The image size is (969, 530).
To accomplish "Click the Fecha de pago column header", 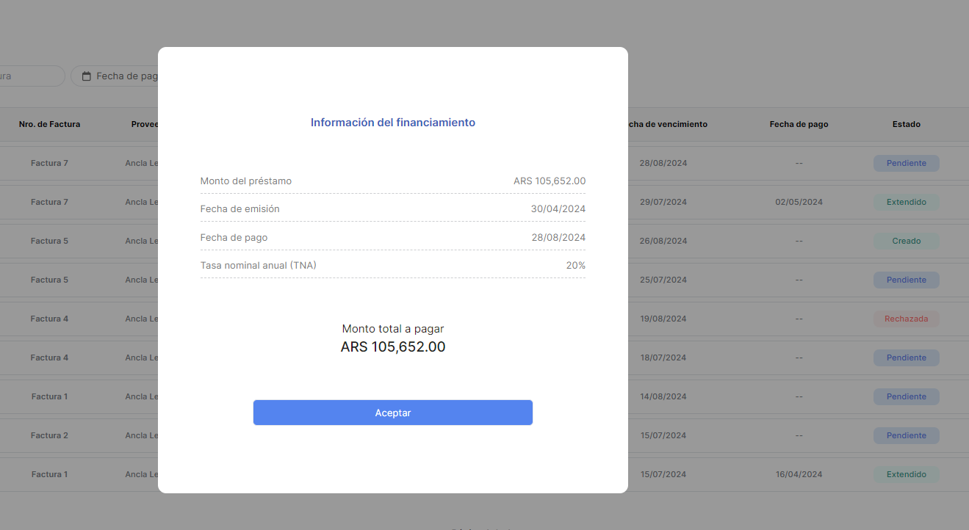I will point(799,124).
